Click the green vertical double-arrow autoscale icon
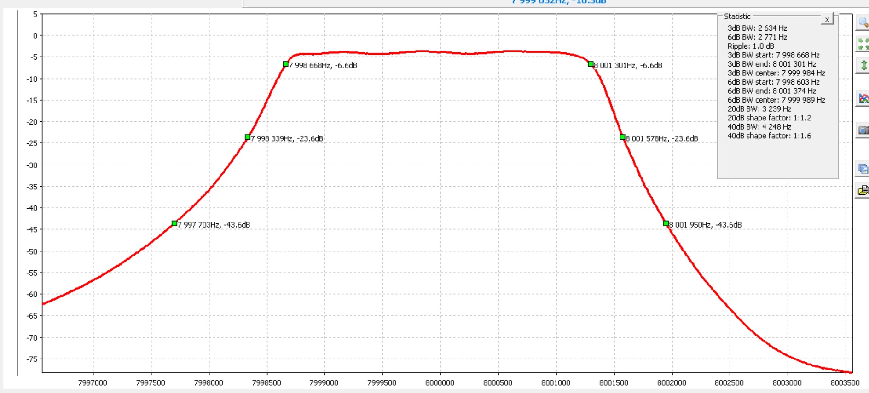Image resolution: width=869 pixels, height=393 pixels. click(x=863, y=65)
